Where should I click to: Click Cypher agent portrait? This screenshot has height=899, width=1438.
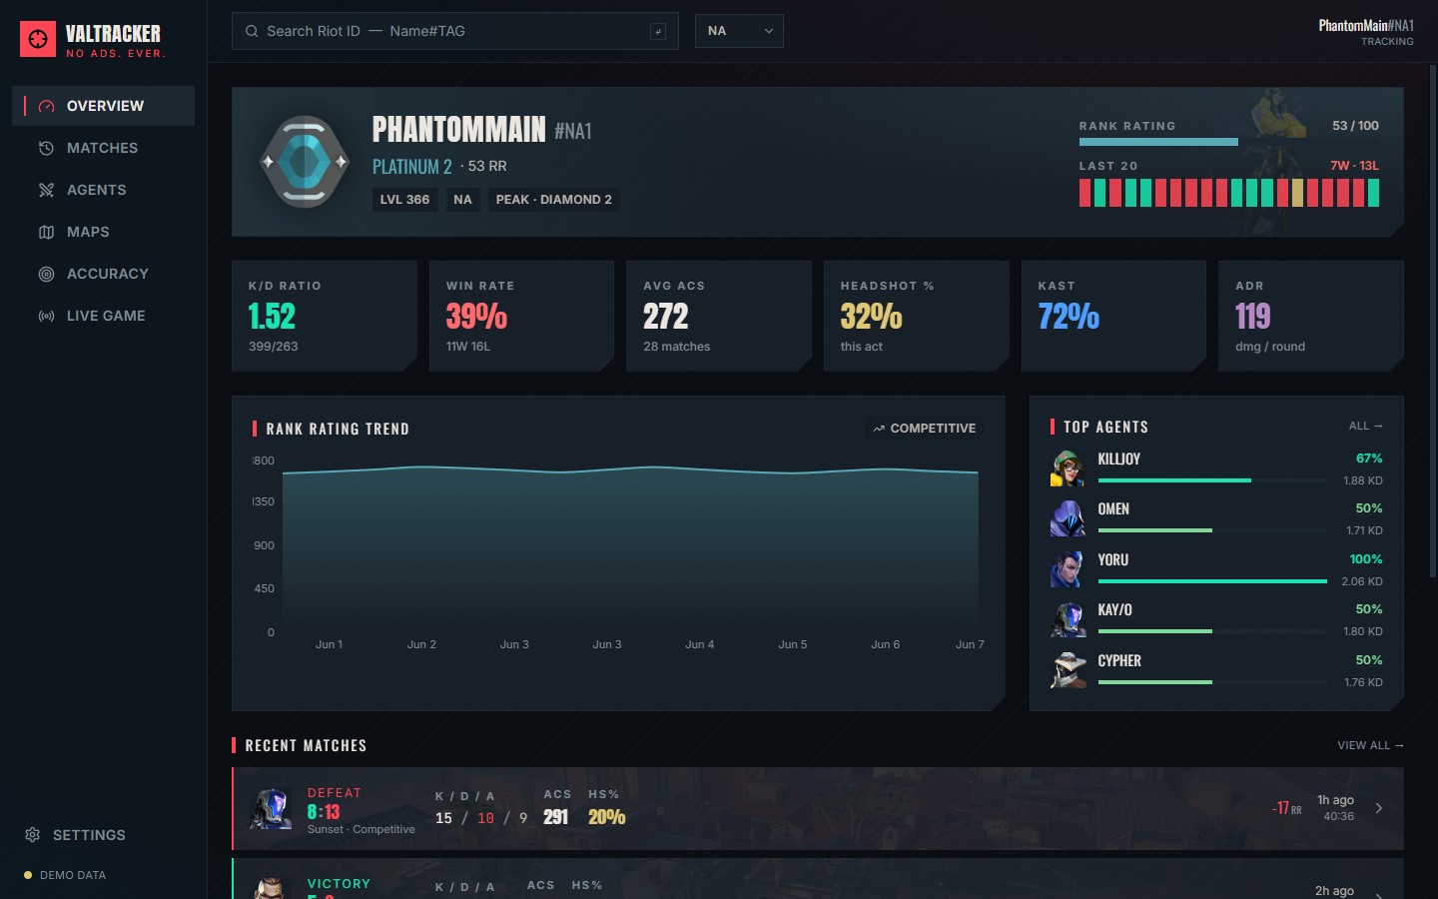click(x=1068, y=670)
